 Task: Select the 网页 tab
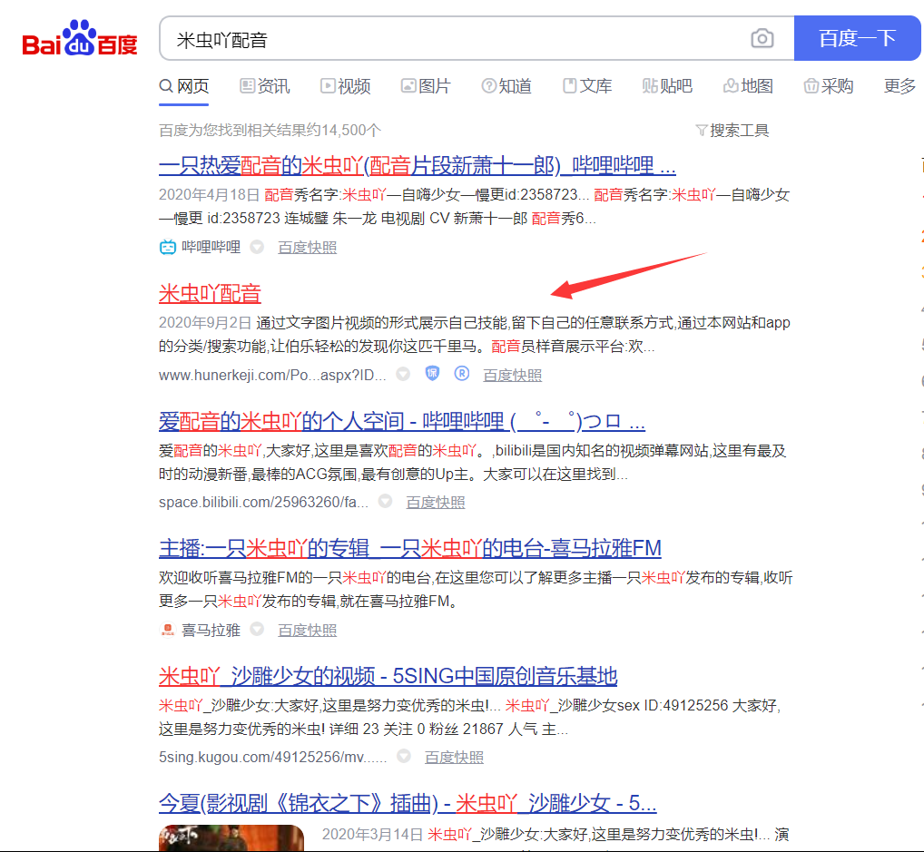[x=184, y=86]
